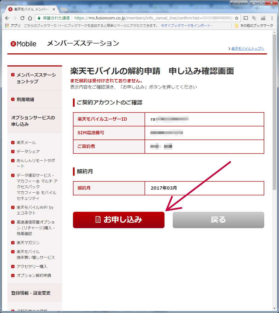
Task: Click the vertical page scrollbar
Action: click(274, 109)
